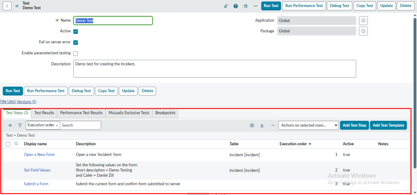Open the form context menu hamburger icon

click(18, 6)
